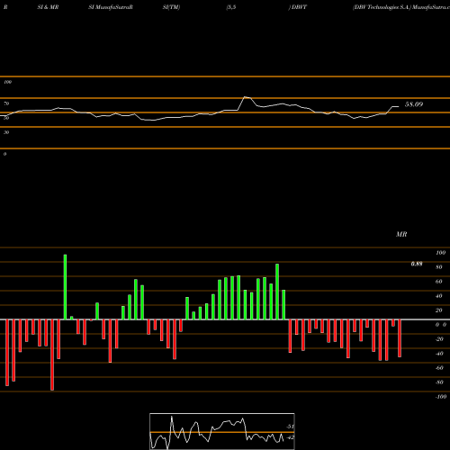Click the RSI axis label 70
This screenshot has height=450, width=450.
6,103
